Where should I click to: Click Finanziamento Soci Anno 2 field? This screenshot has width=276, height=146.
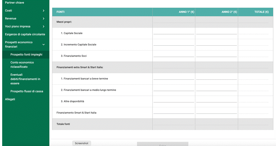point(216,55)
